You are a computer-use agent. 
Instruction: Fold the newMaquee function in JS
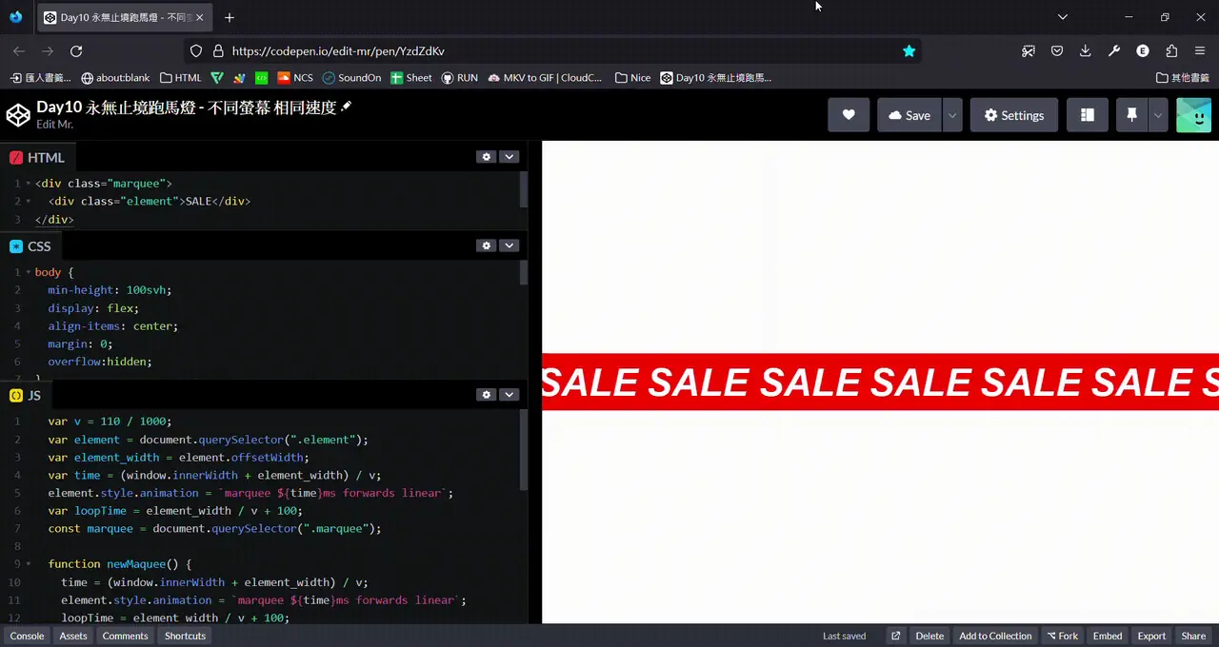coord(29,564)
